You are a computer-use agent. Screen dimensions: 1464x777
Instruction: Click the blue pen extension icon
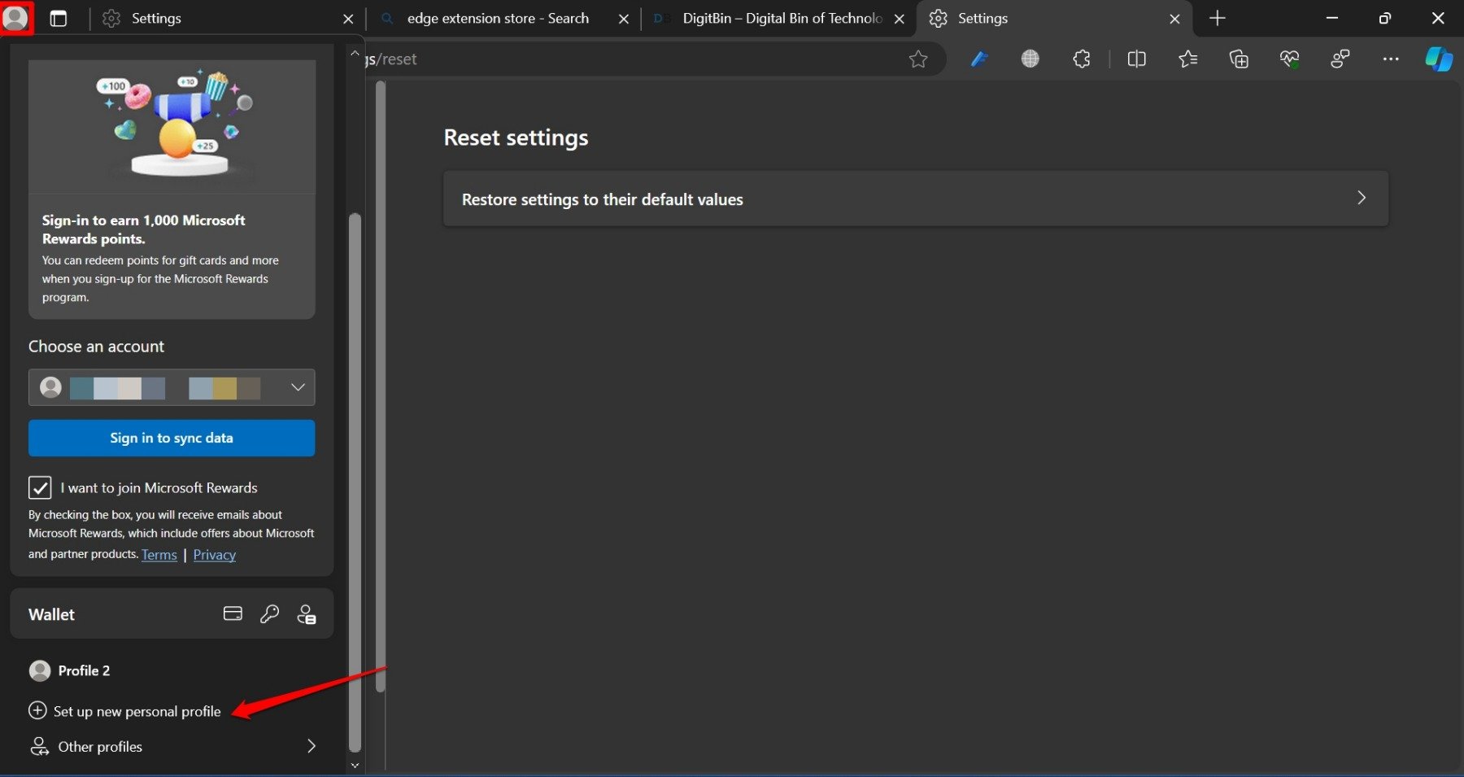pos(979,59)
